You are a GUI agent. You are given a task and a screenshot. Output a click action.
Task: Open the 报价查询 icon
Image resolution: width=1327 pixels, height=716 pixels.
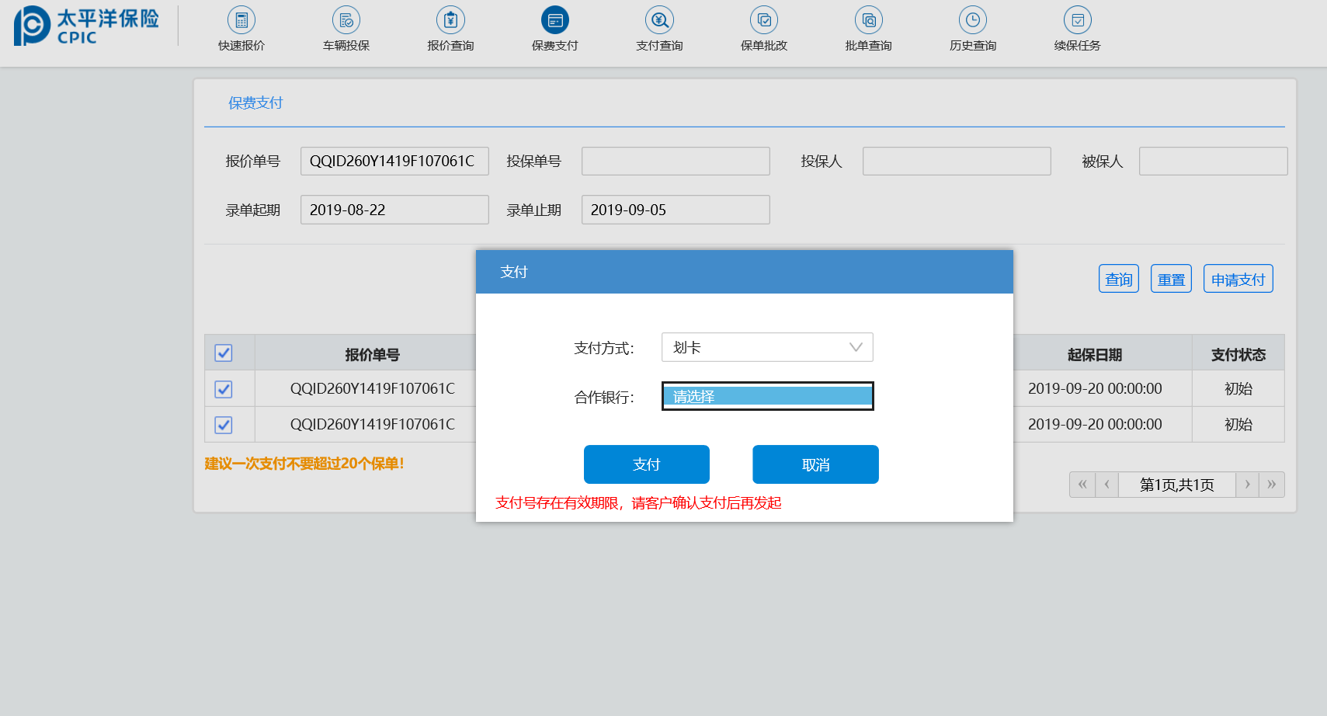(x=450, y=20)
